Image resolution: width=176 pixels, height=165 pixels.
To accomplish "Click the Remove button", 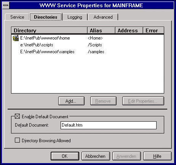I will point(103,101).
